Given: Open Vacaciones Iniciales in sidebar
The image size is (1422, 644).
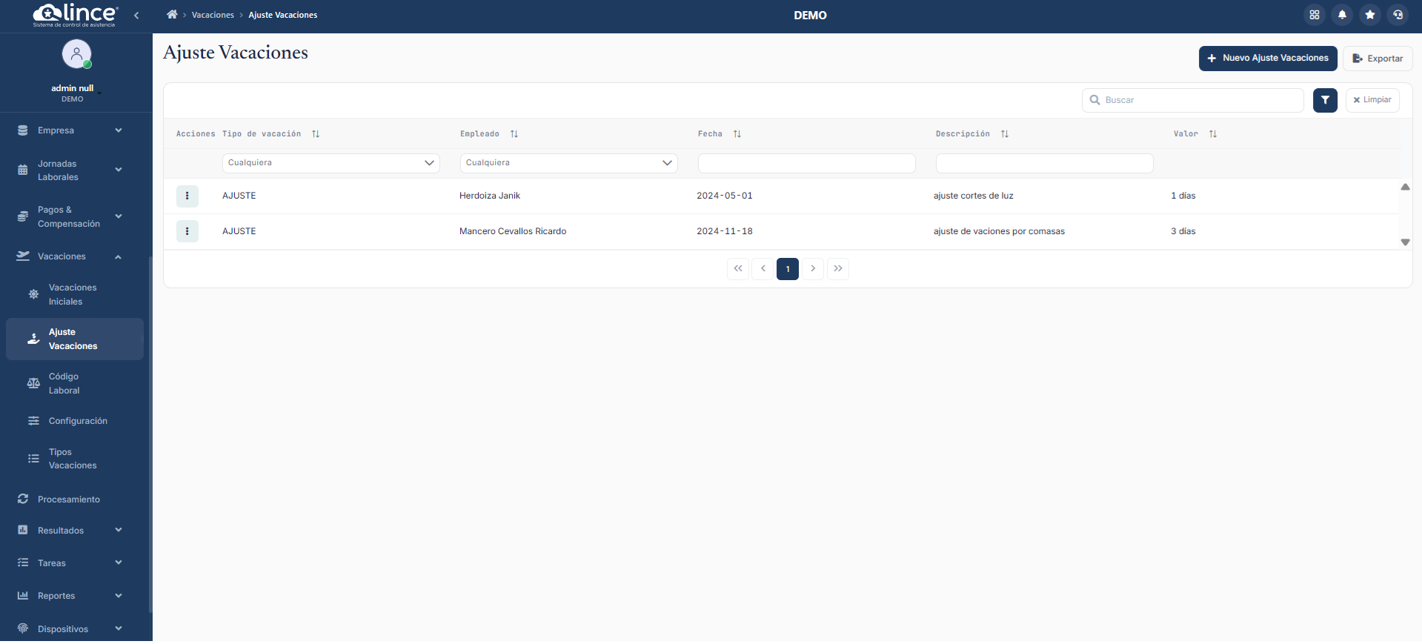Looking at the screenshot, I should pos(73,294).
